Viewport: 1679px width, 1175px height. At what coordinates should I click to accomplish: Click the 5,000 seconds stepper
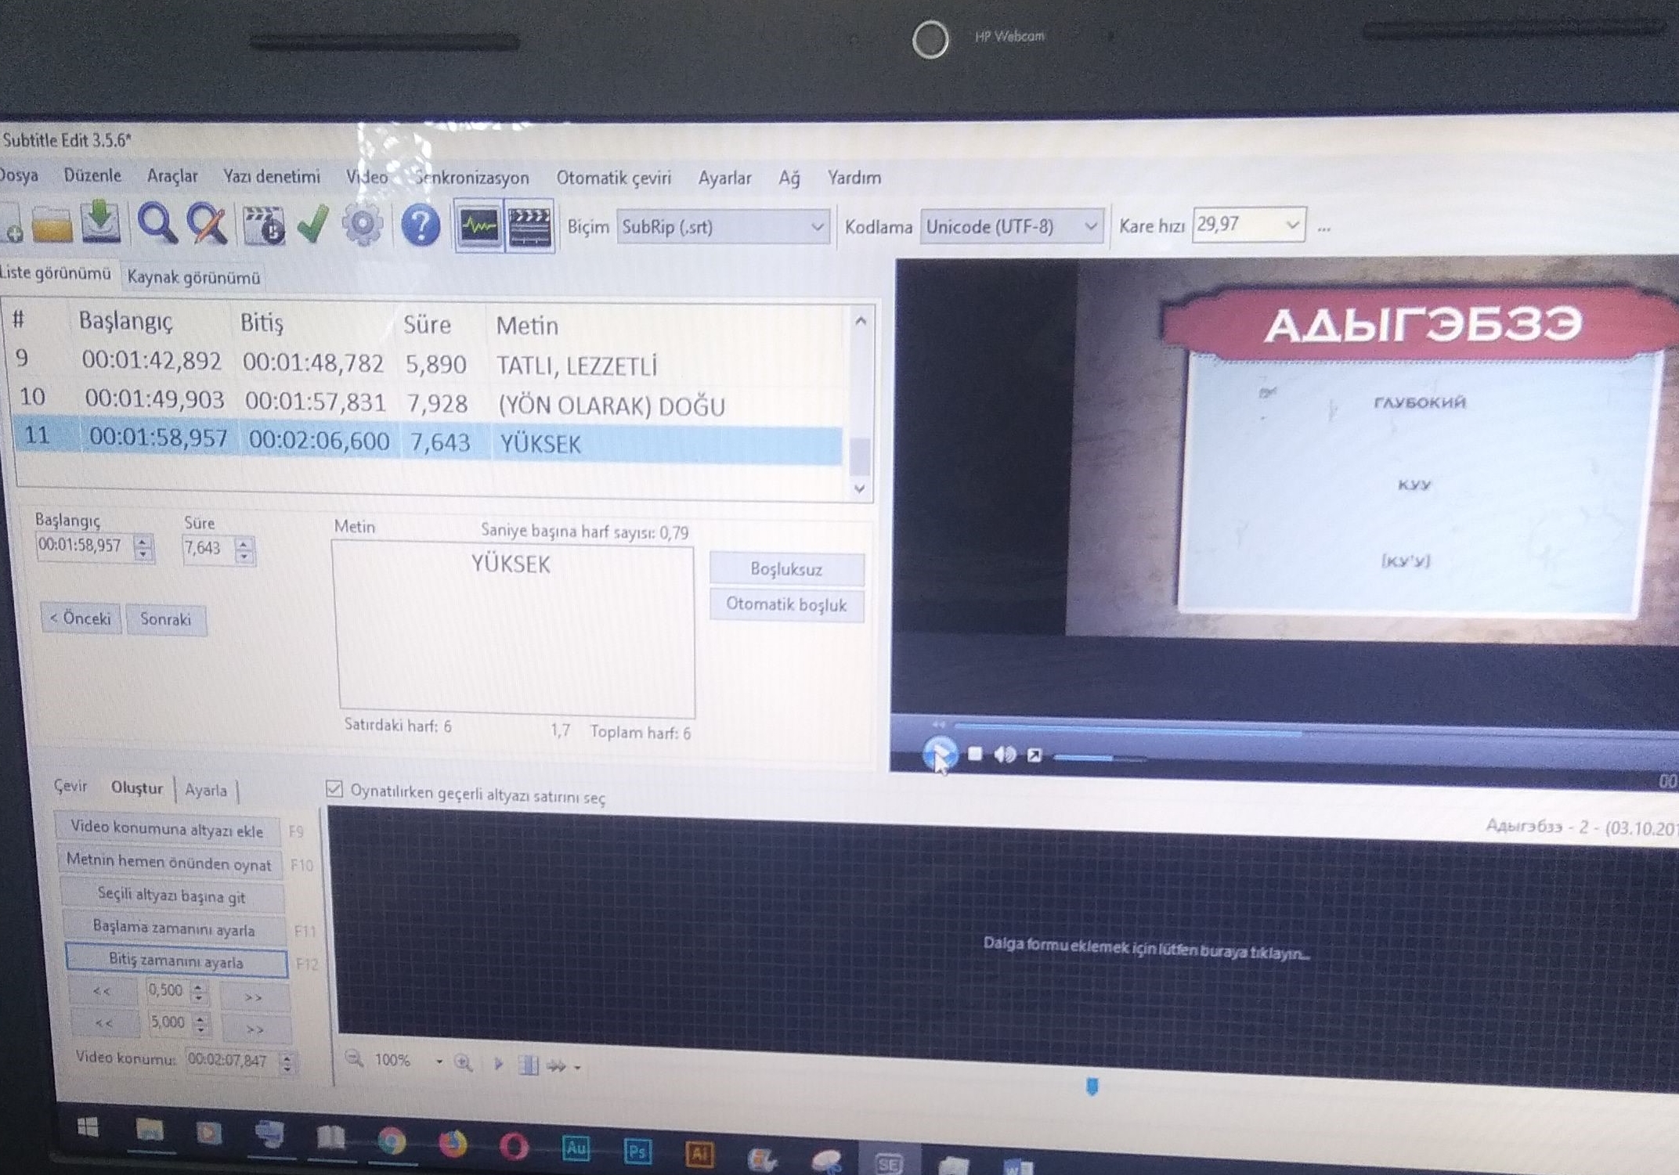[201, 1023]
